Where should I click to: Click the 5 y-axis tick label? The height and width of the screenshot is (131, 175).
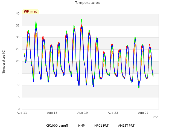coord(19,97)
